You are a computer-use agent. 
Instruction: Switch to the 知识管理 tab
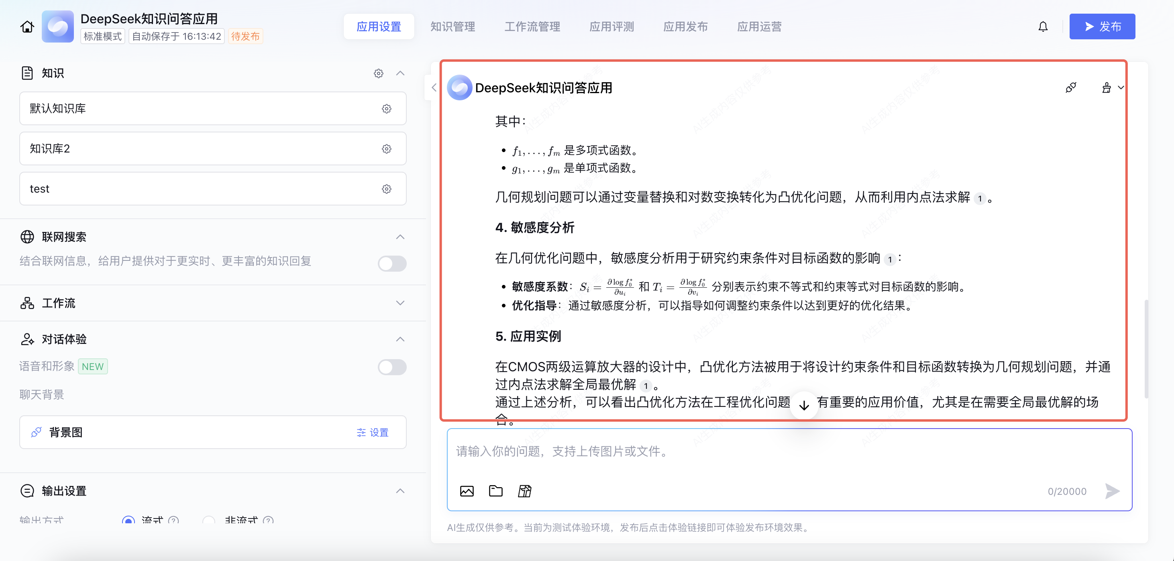pyautogui.click(x=452, y=27)
